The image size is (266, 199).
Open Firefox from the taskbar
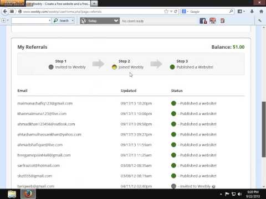[28, 194]
